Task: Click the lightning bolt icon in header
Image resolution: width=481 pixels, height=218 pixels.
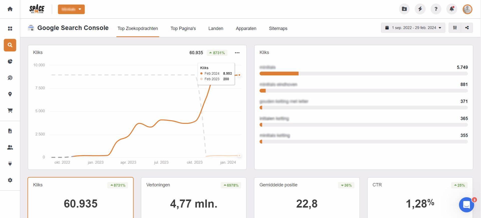Action: tap(420, 9)
